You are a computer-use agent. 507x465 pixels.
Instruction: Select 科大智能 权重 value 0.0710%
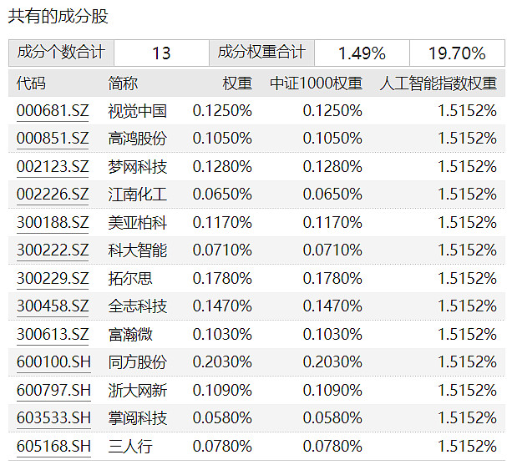pos(222,250)
